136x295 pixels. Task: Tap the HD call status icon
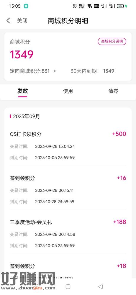click(x=96, y=6)
